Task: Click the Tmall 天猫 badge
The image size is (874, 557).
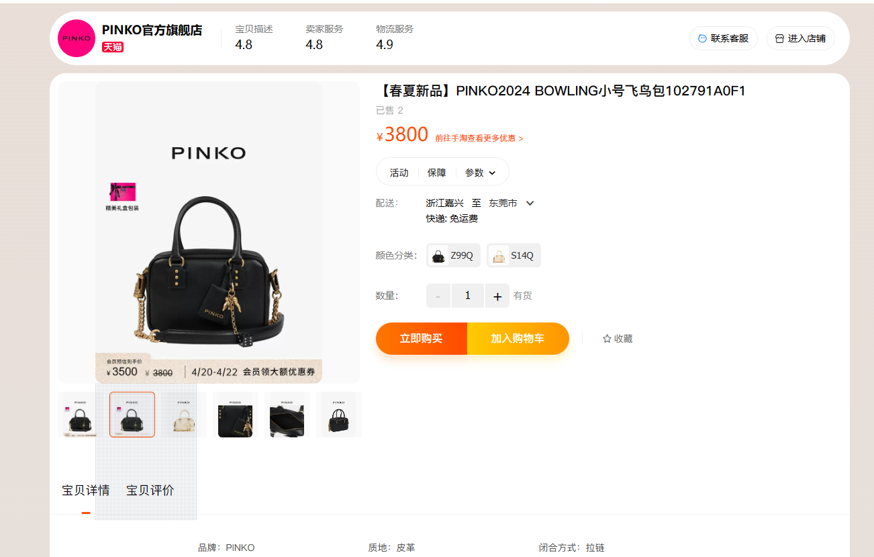Action: pyautogui.click(x=113, y=47)
